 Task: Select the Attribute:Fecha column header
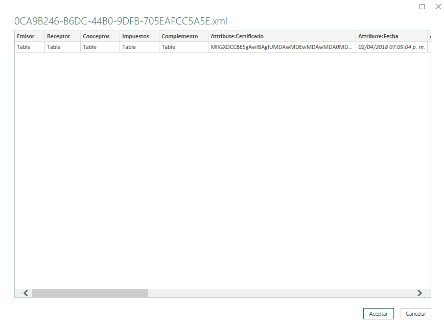pos(391,36)
